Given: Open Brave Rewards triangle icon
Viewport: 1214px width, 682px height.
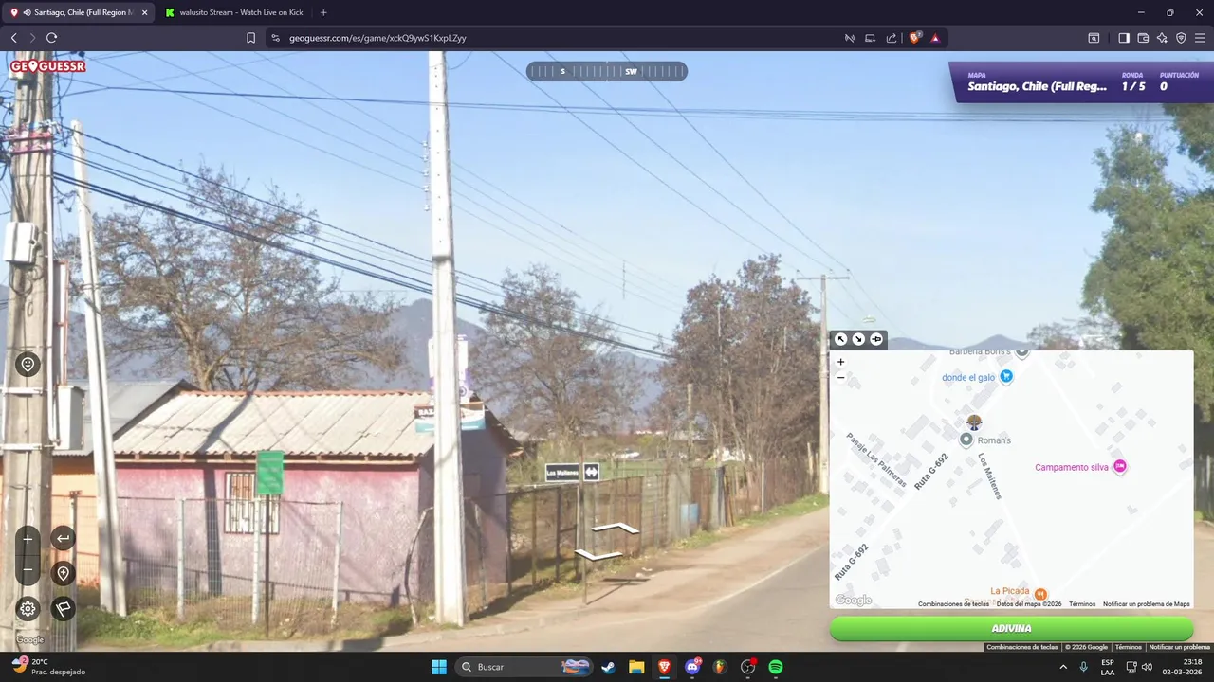Looking at the screenshot, I should [935, 38].
